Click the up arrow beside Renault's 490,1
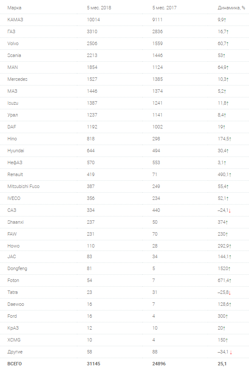The width and height of the screenshot is (249, 373). coord(230,175)
